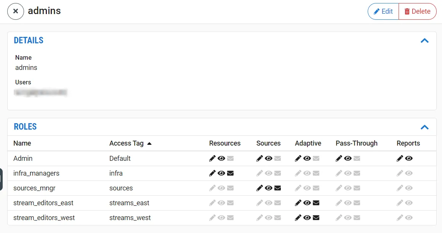This screenshot has height=233, width=442.
Task: Collapse the Details section chevron
Action: point(424,41)
